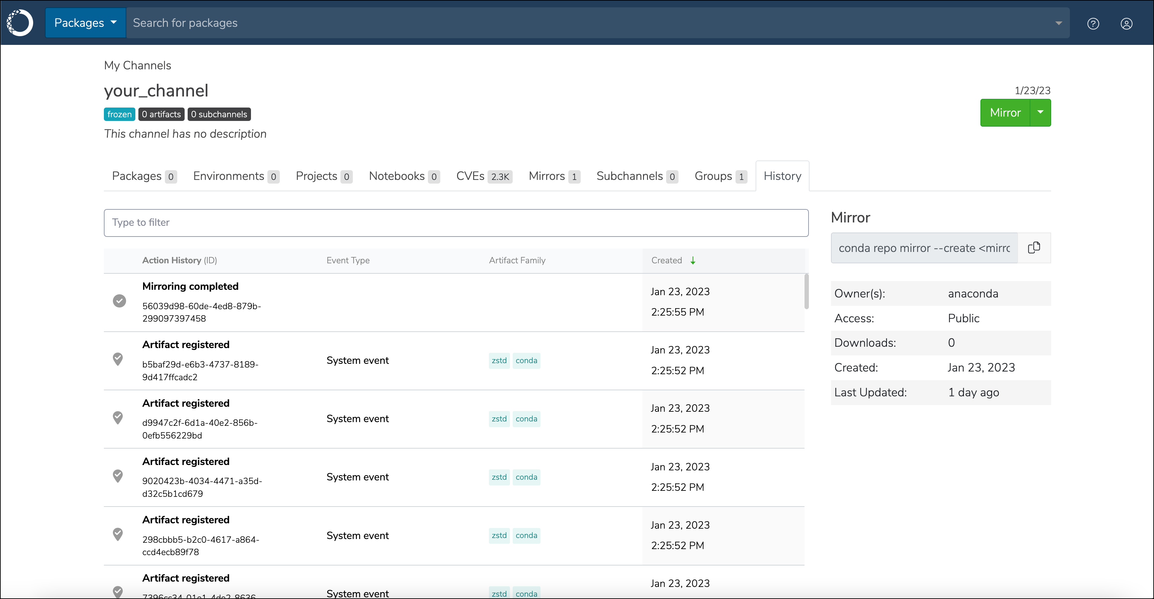Viewport: 1154px width, 599px height.
Task: Click the Mirroring completed checkmark icon
Action: (x=119, y=301)
